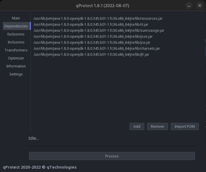Select the rt.jar dependency entry
Screen dimensions: 206x172
(91, 24)
